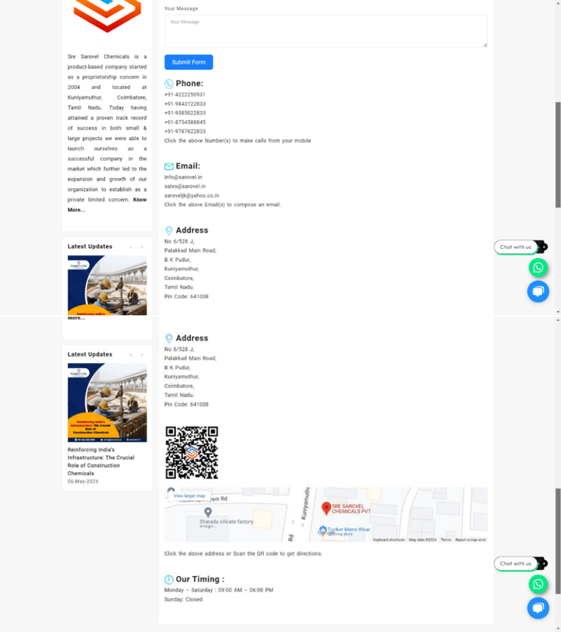The height and width of the screenshot is (632, 561).
Task: Open map Keyboard shortcuts
Action: click(389, 539)
